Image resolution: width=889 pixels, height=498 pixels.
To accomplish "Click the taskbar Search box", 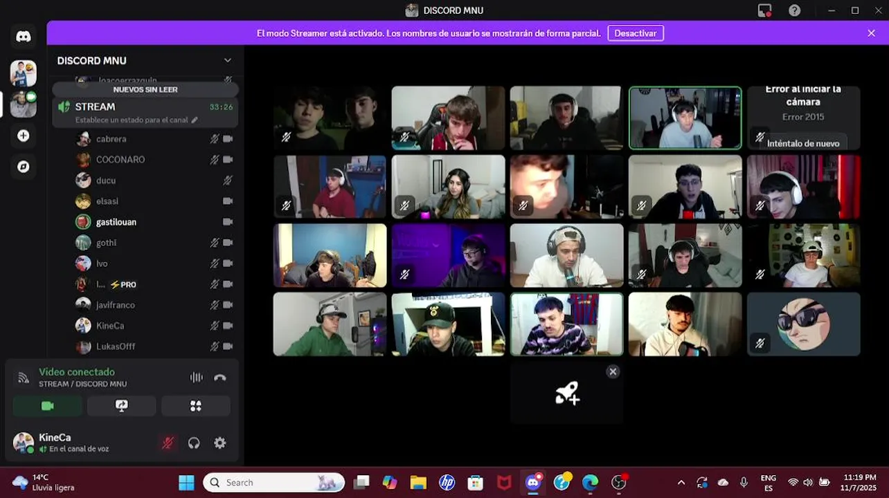I will [x=274, y=483].
